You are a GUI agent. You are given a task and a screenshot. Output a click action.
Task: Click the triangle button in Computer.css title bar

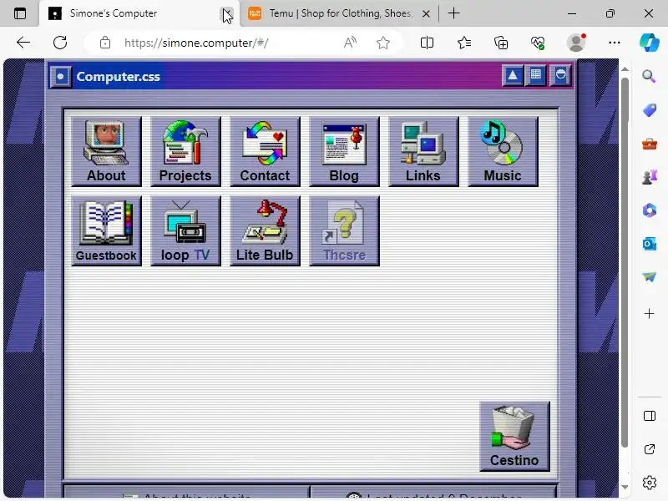point(513,75)
